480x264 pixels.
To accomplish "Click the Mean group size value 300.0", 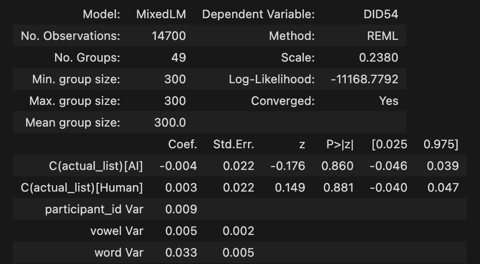I will tap(170, 123).
